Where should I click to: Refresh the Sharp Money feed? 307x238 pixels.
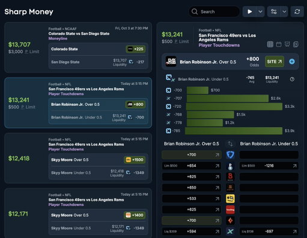(297, 11)
